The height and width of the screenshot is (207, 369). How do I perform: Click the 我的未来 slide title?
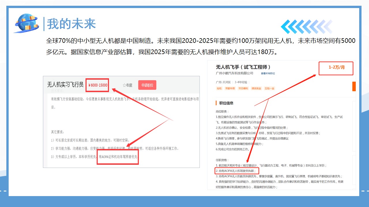pyautogui.click(x=71, y=24)
